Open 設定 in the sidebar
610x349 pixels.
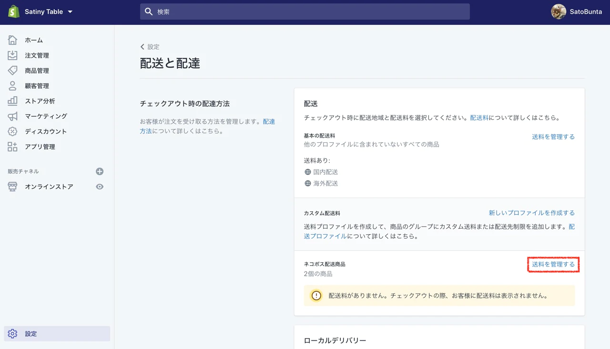pos(30,334)
